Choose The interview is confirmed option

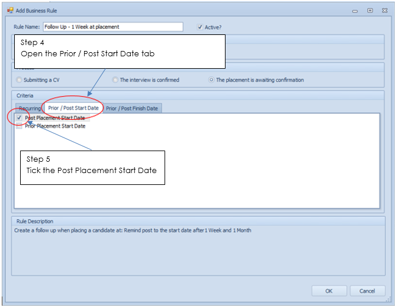(116, 80)
